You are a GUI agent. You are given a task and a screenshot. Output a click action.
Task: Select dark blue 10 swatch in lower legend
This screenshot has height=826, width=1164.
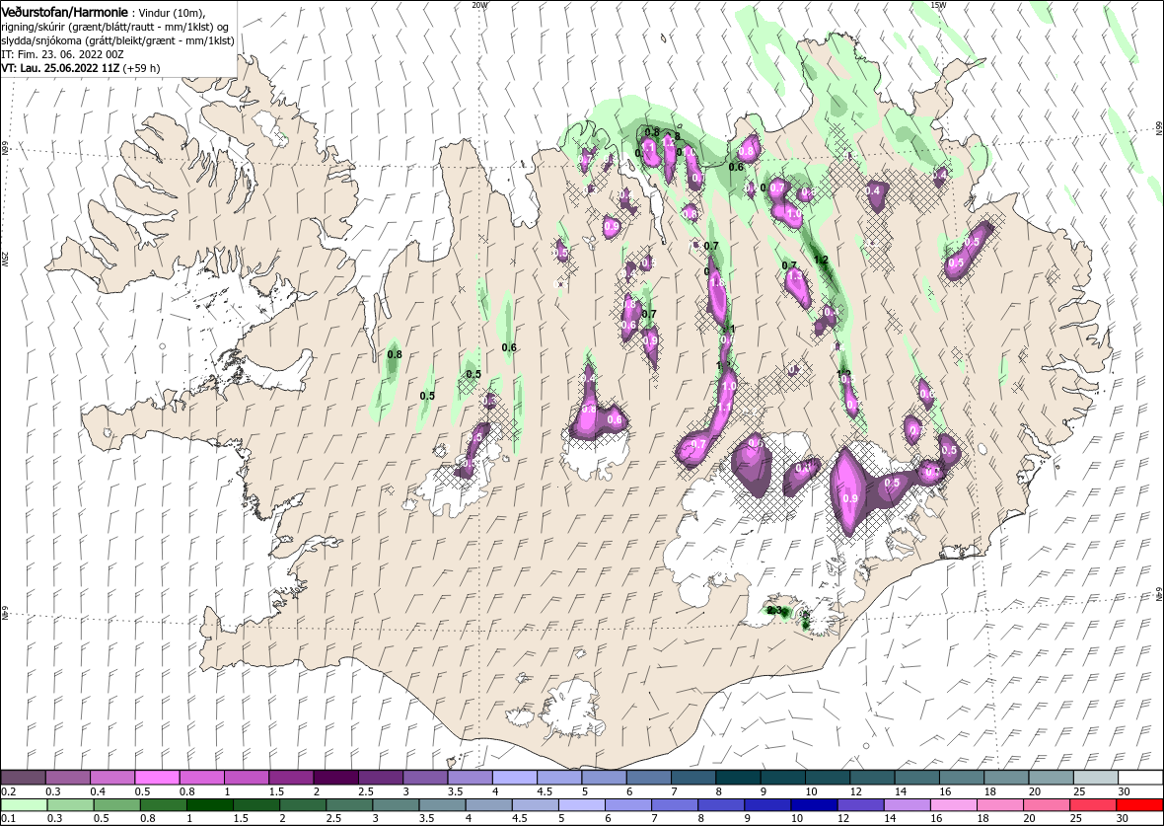tap(815, 805)
